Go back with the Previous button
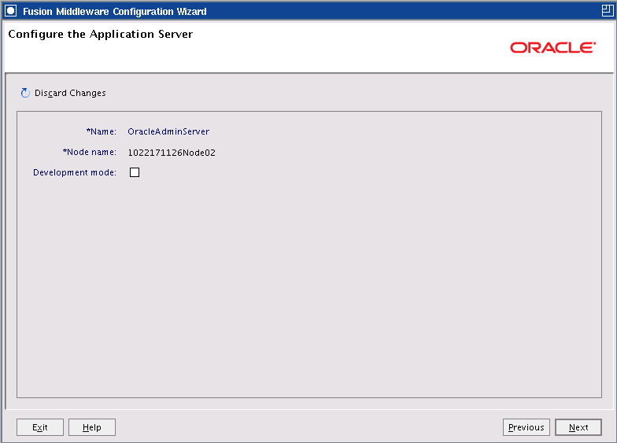Image resolution: width=617 pixels, height=443 pixels. point(526,427)
